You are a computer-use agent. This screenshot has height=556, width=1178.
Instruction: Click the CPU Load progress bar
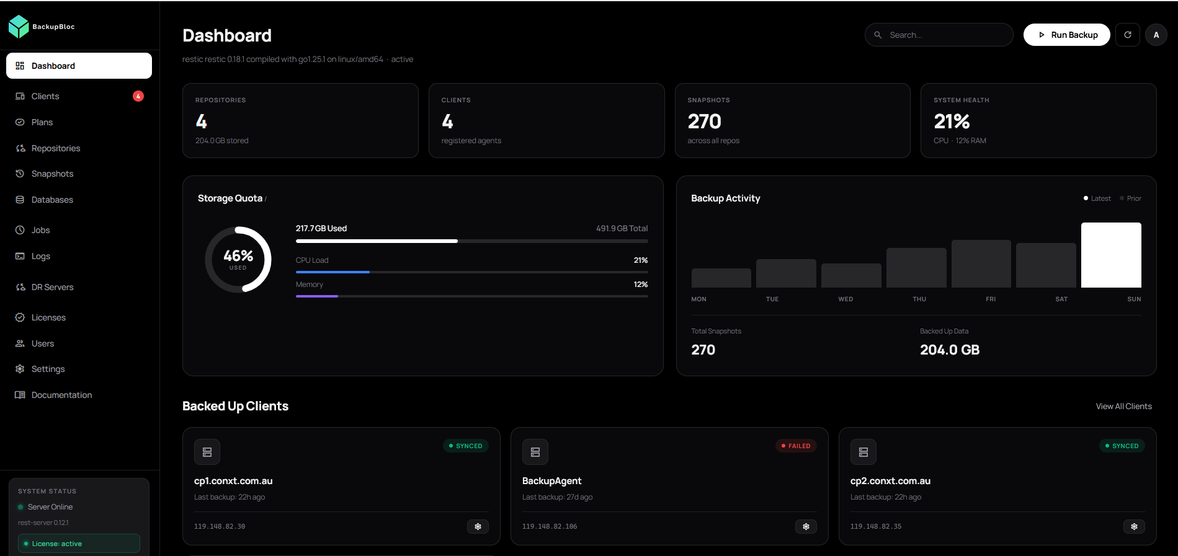click(472, 272)
